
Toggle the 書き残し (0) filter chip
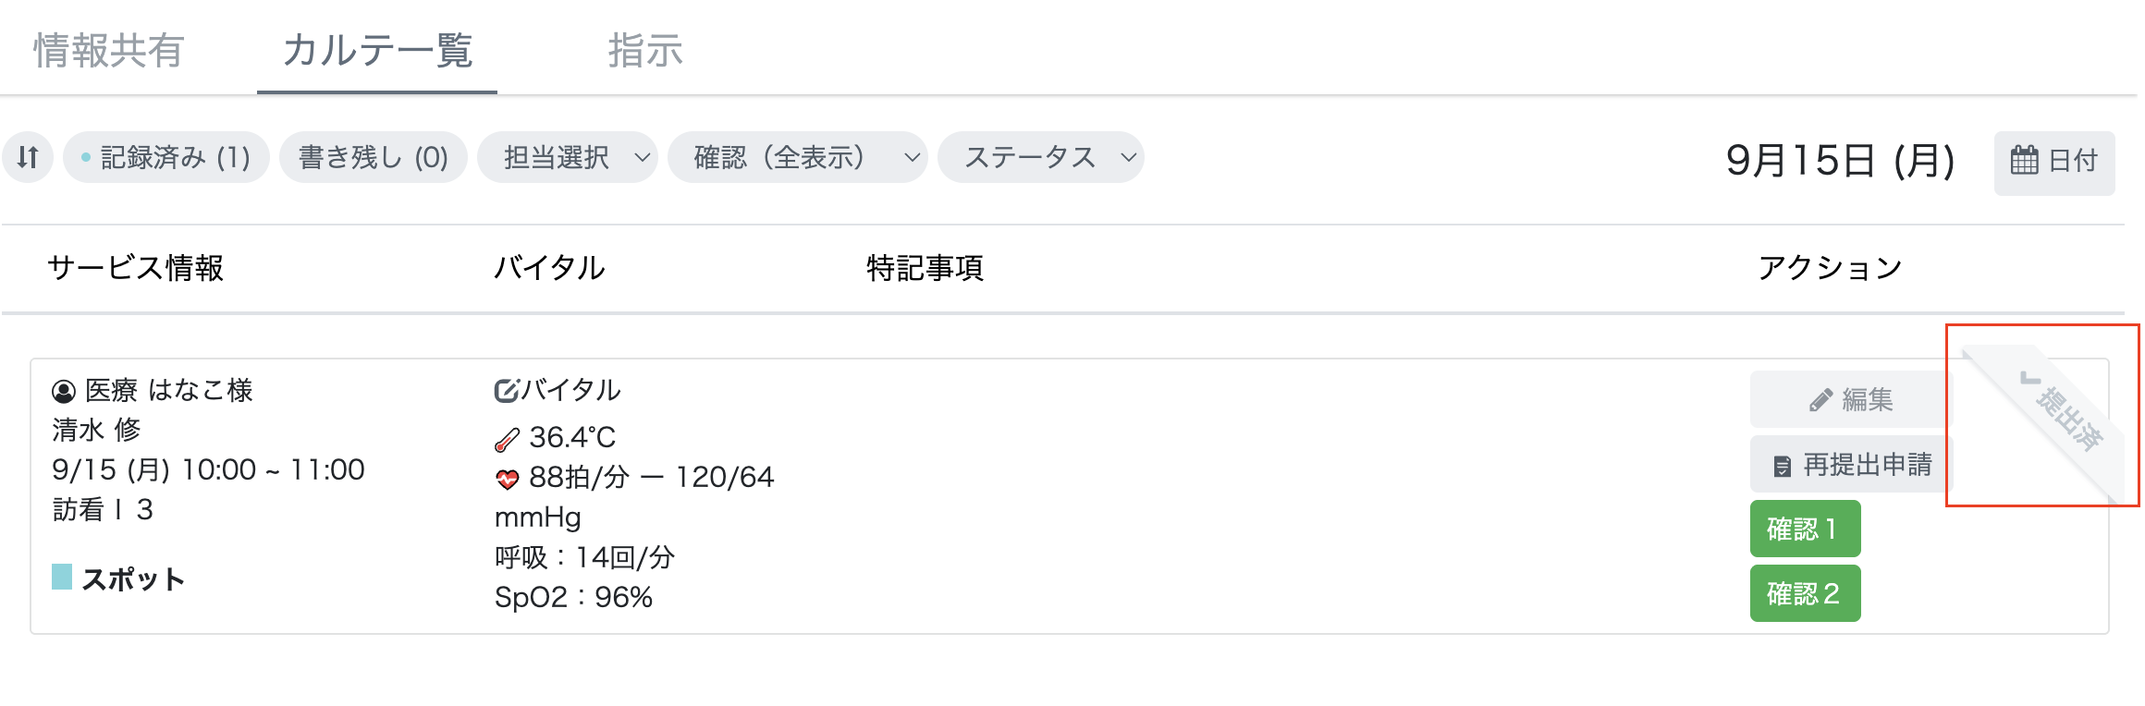pos(373,157)
